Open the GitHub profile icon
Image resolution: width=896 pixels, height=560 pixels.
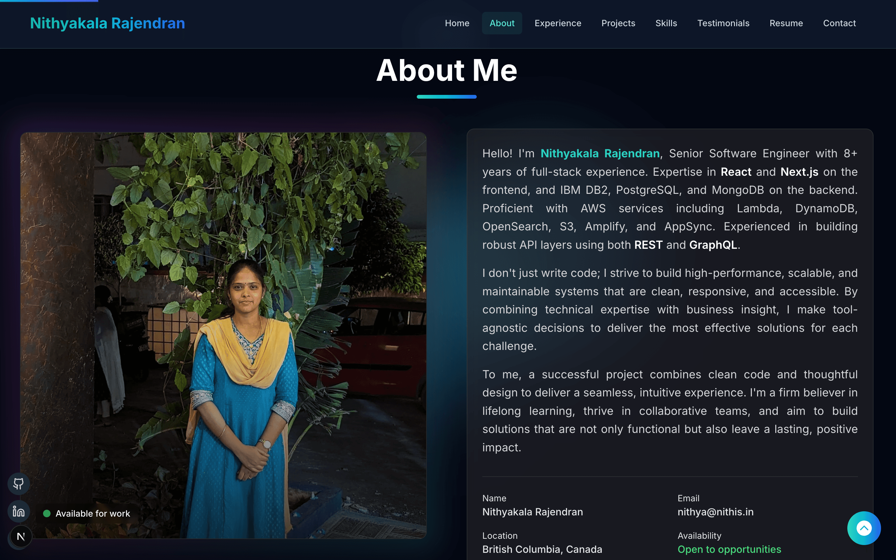[18, 483]
